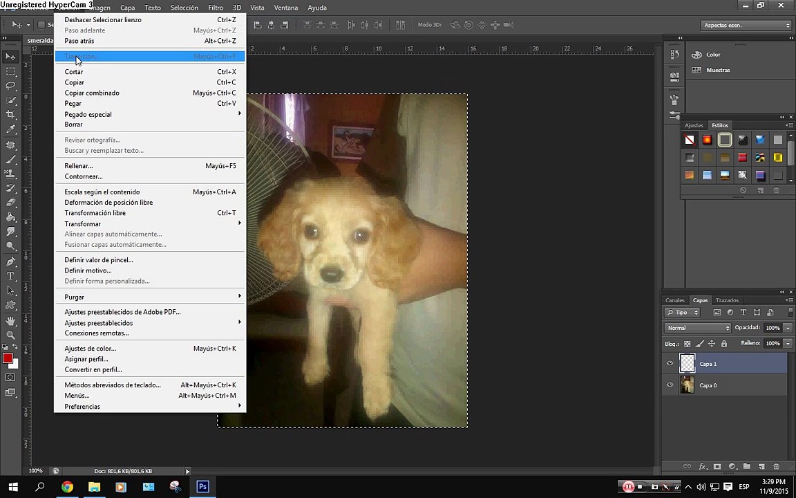Viewport: 796px width, 498px height.
Task: Hide the Capa 0 layer eye
Action: [670, 385]
